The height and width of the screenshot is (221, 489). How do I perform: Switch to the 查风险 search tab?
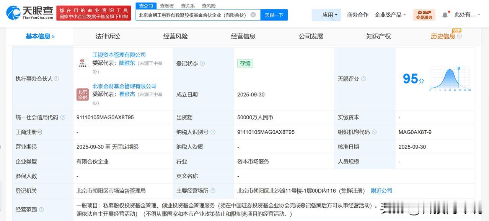click(209, 6)
